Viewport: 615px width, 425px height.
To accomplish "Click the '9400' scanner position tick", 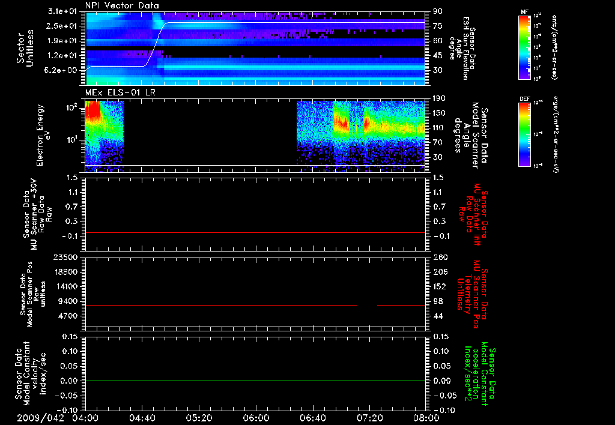I will coord(68,301).
